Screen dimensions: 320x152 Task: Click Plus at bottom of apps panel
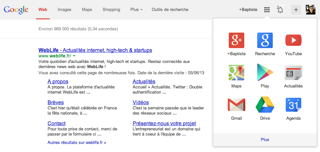(x=265, y=140)
